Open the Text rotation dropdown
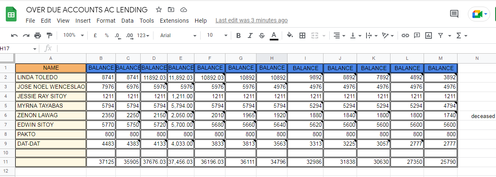 click(388, 35)
